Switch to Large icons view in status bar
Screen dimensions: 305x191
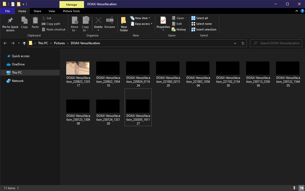(301, 188)
